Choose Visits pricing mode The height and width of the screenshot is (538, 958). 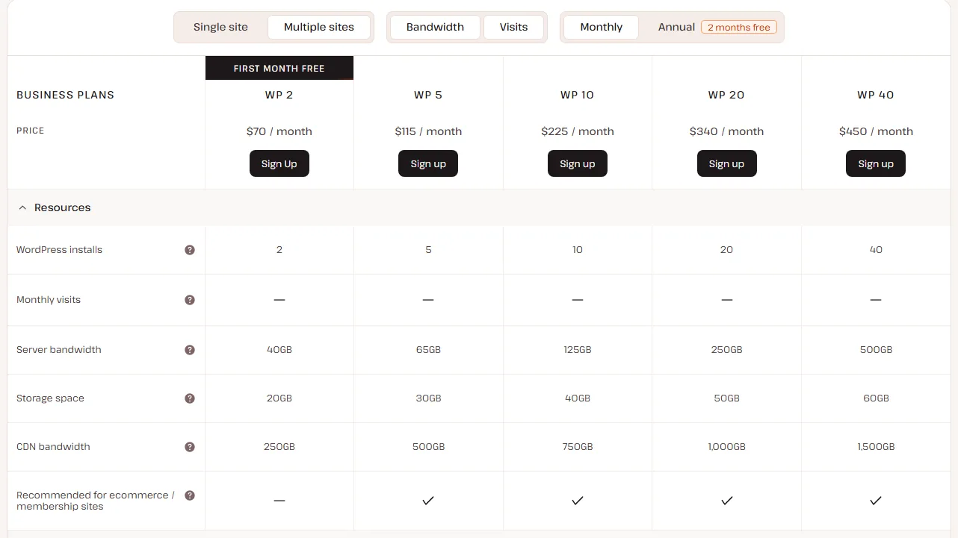tap(513, 27)
